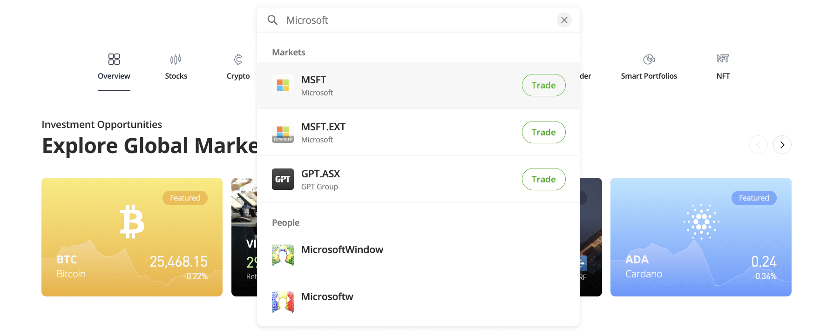Click the MSFT.EXT extended logo icon
813x336 pixels.
(x=283, y=132)
